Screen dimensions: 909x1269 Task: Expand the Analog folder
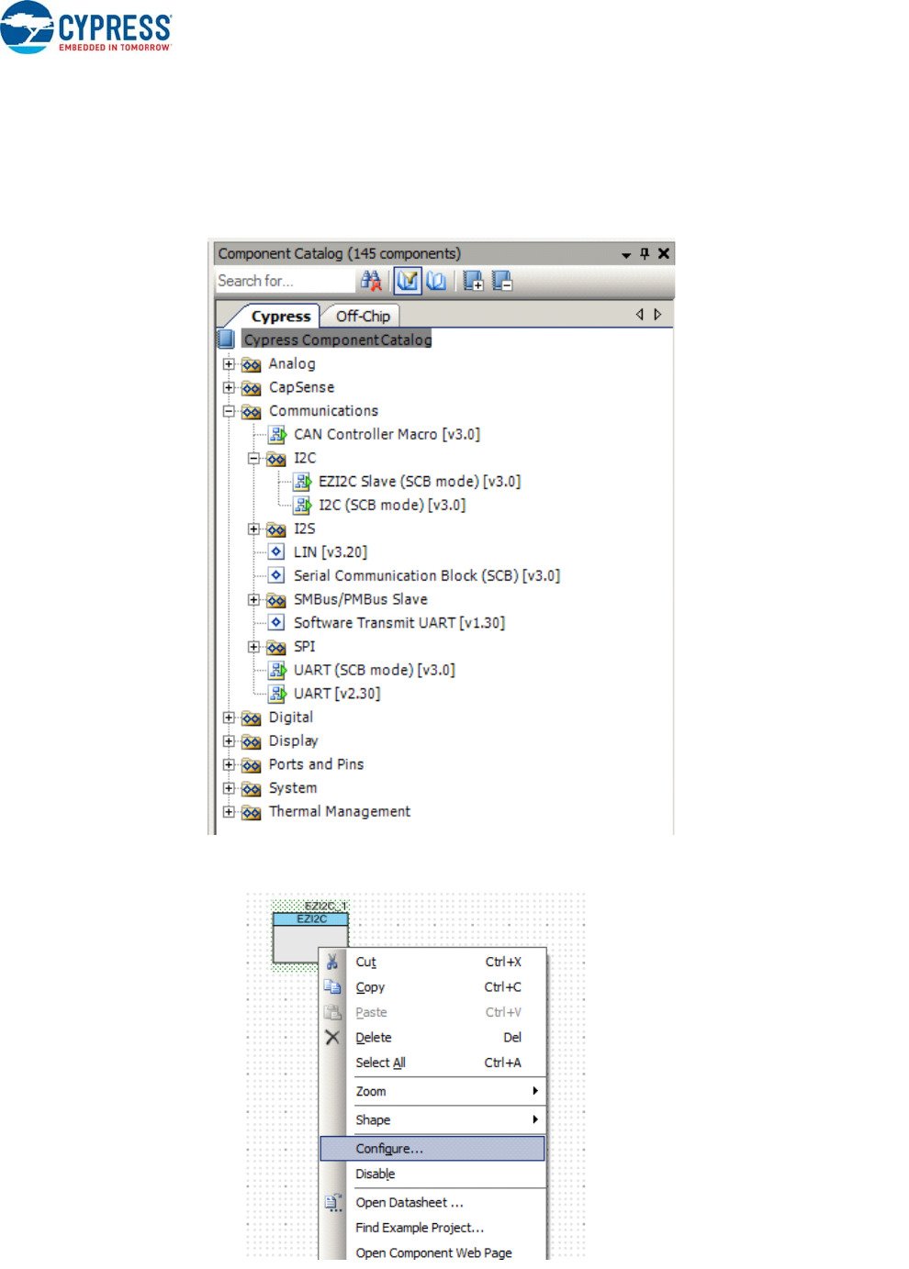(x=229, y=364)
